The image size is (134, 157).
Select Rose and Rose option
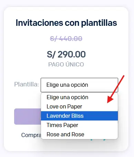[x=79, y=134]
